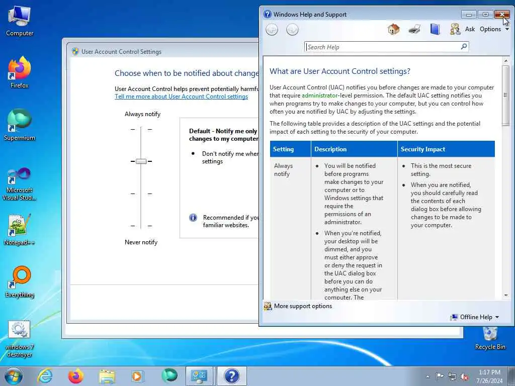
Task: Switch to Control Panel taskbar button
Action: 199,376
